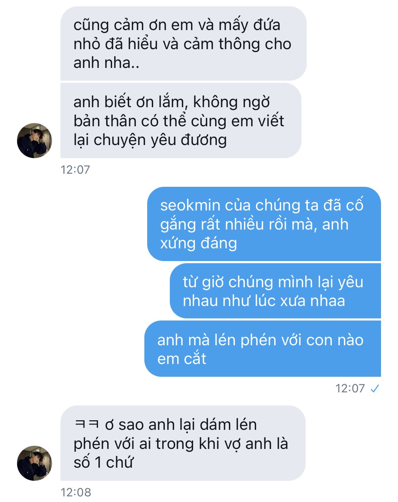
Task: Tap the gray 'ơ sao anh lại dám' message
Action: click(x=183, y=443)
